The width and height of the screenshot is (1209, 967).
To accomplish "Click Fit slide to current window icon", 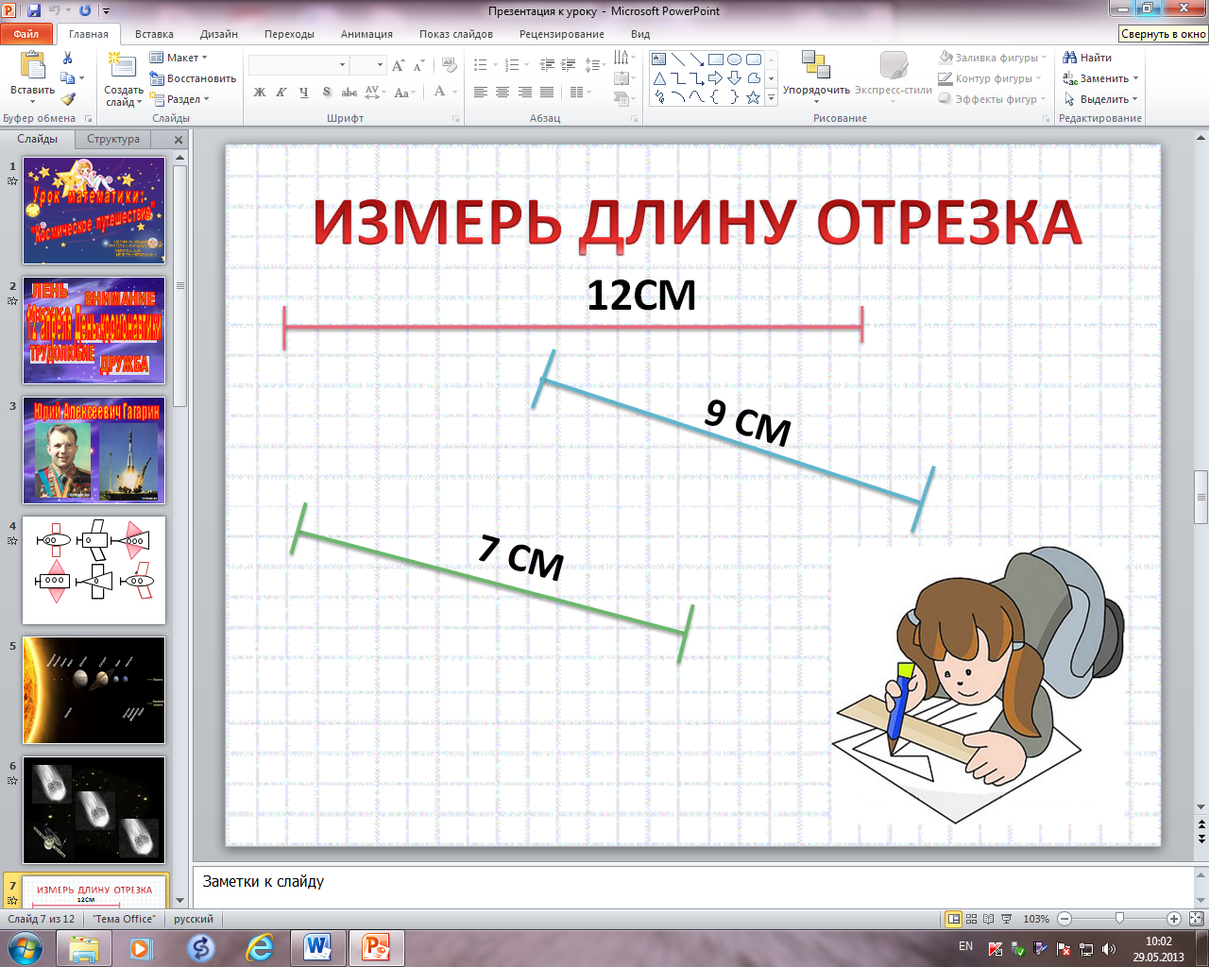I will [1197, 919].
